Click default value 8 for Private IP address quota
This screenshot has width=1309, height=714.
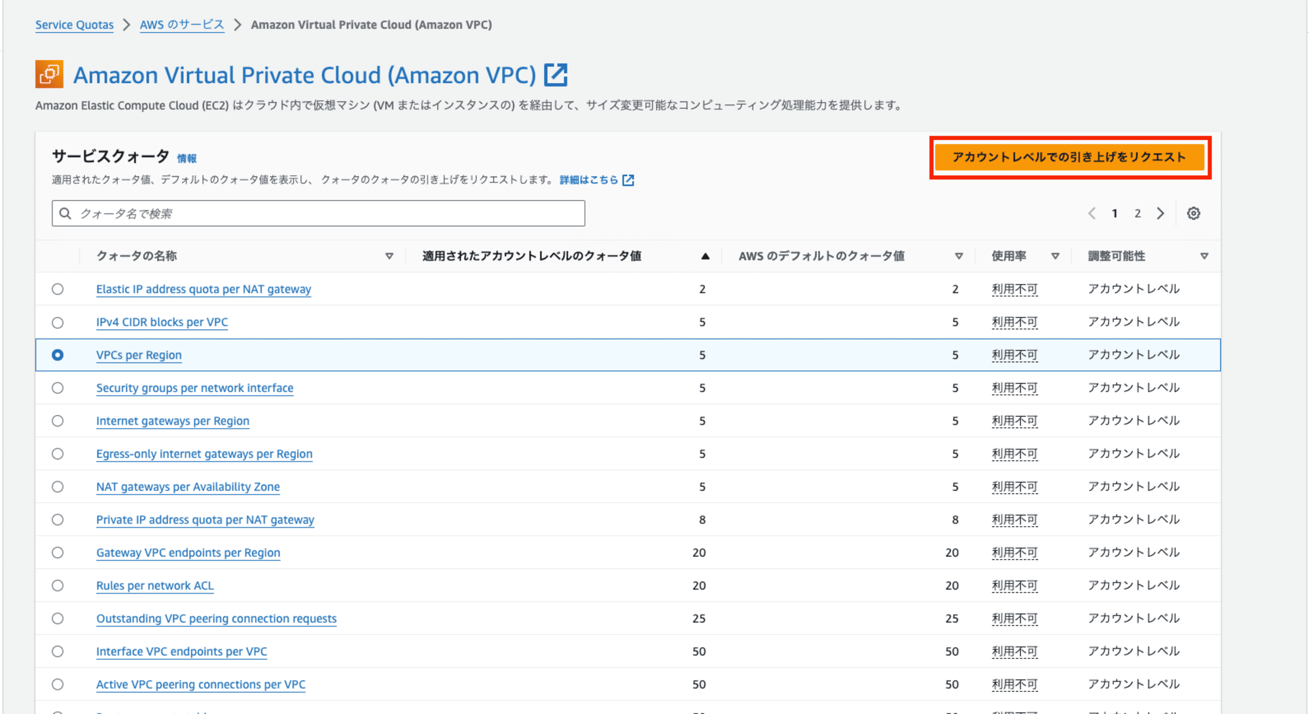click(x=956, y=520)
